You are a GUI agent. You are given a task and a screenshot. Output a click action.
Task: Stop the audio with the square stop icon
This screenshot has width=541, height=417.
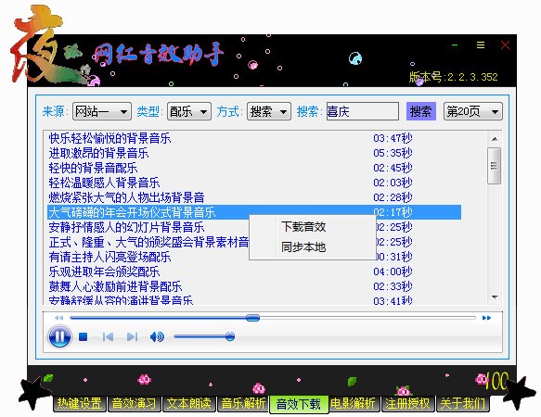point(83,336)
